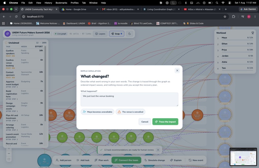Click the Live graph status indicator

click(60, 34)
